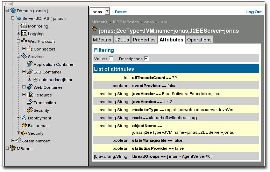Viewport: 270px width, 172px height.
Task: Open the Monitoring chart icon
Action: [24, 25]
